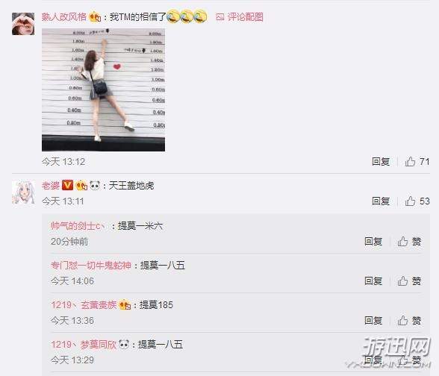Like the 提莫185 reply at 13:36

tap(409, 321)
